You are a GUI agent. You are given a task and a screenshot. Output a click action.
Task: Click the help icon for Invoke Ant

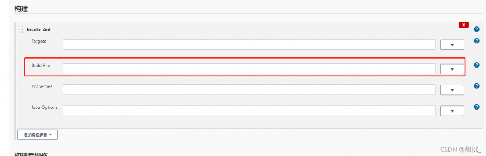coord(477,29)
